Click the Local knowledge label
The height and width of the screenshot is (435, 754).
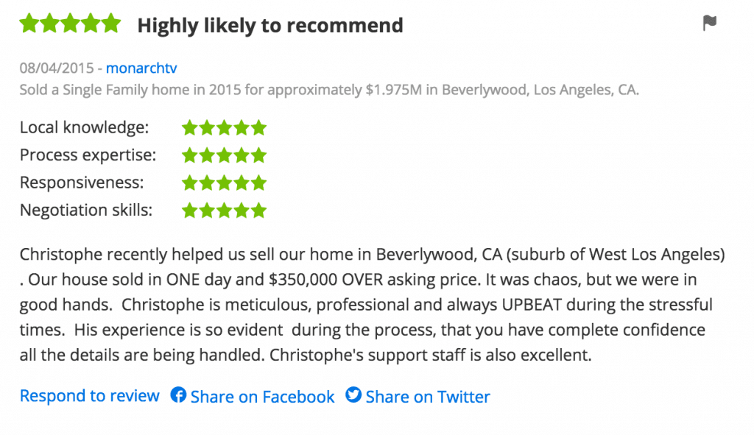[x=84, y=128]
